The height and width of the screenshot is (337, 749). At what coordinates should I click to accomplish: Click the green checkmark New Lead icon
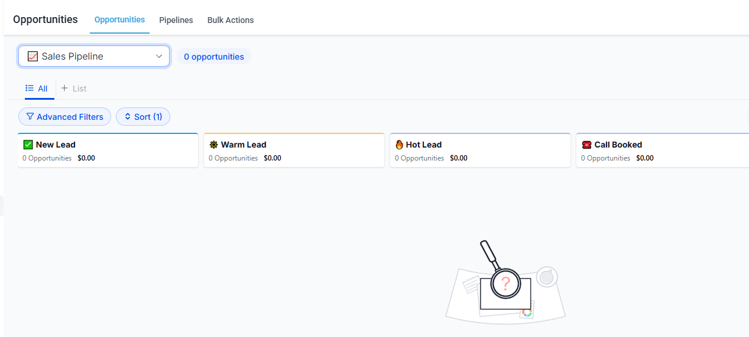(x=28, y=145)
